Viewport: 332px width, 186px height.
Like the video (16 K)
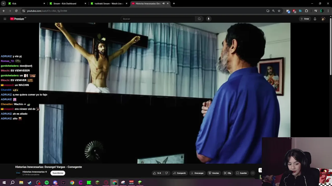coord(157,173)
